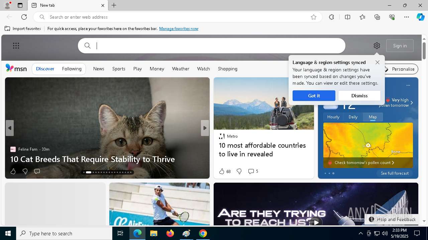Select the Discover tab
The height and width of the screenshot is (240, 428).
point(45,69)
